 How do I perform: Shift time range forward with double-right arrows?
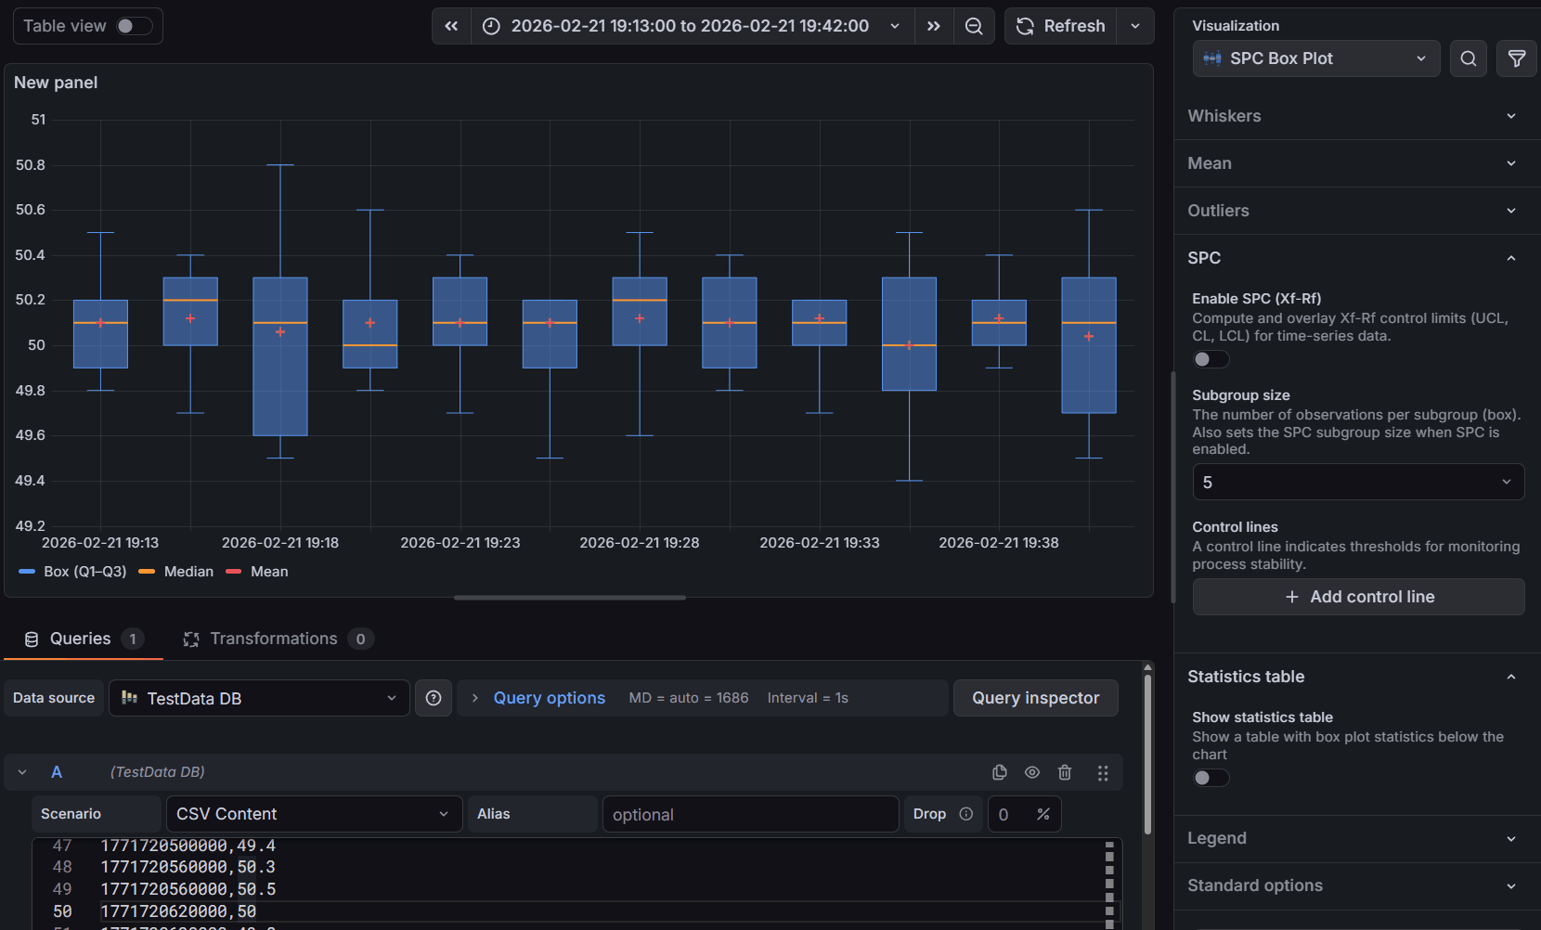pyautogui.click(x=934, y=26)
